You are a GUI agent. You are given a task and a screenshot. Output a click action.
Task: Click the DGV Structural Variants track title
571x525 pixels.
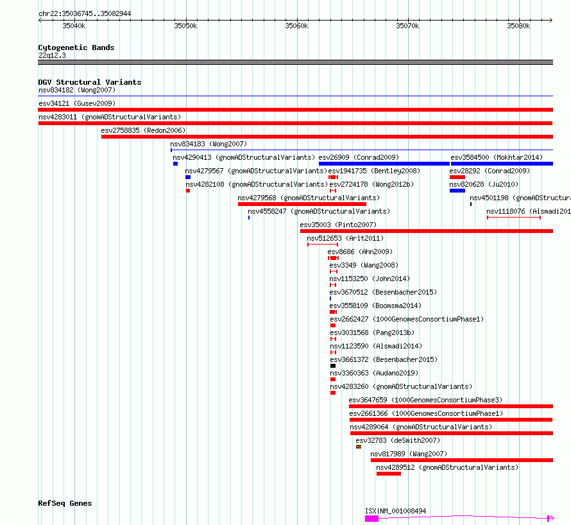90,82
